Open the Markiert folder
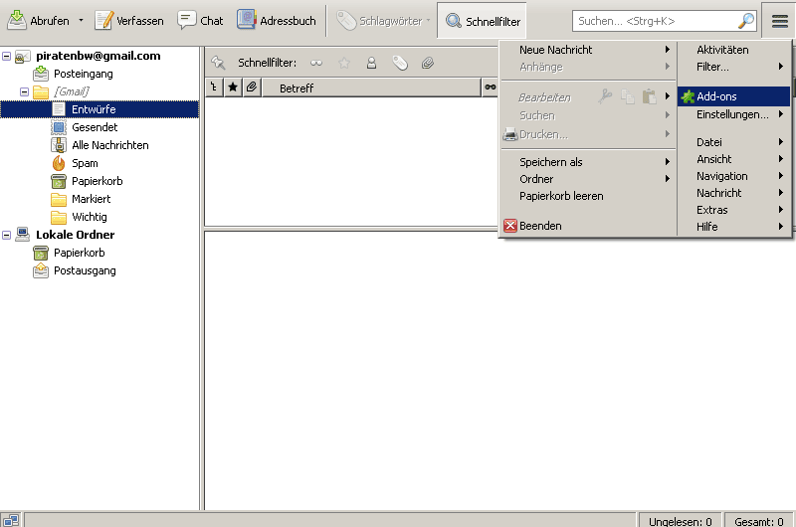 (x=91, y=199)
